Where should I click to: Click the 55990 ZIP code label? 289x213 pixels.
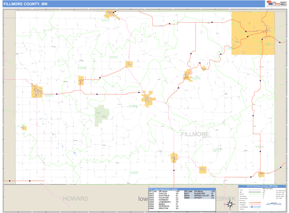[82, 68]
